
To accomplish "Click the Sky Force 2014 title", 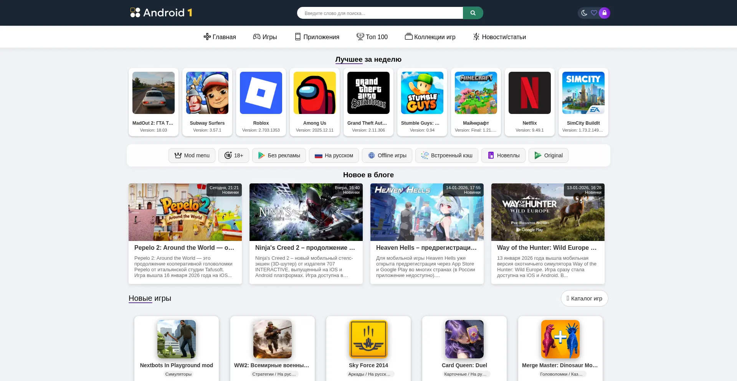I will (368, 365).
